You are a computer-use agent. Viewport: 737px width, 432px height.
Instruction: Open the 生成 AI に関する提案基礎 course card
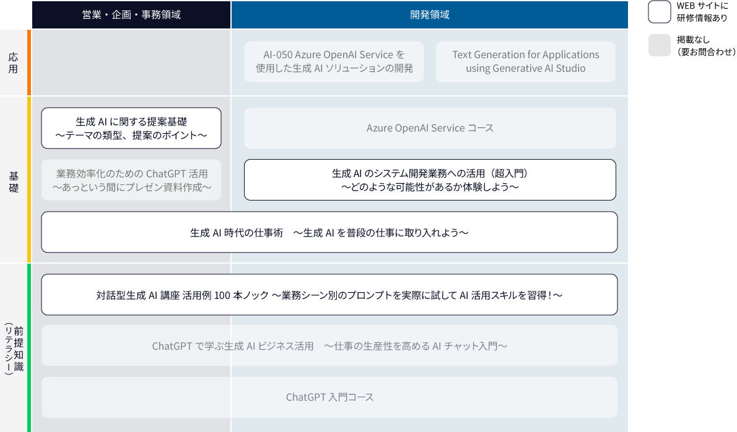coord(131,128)
